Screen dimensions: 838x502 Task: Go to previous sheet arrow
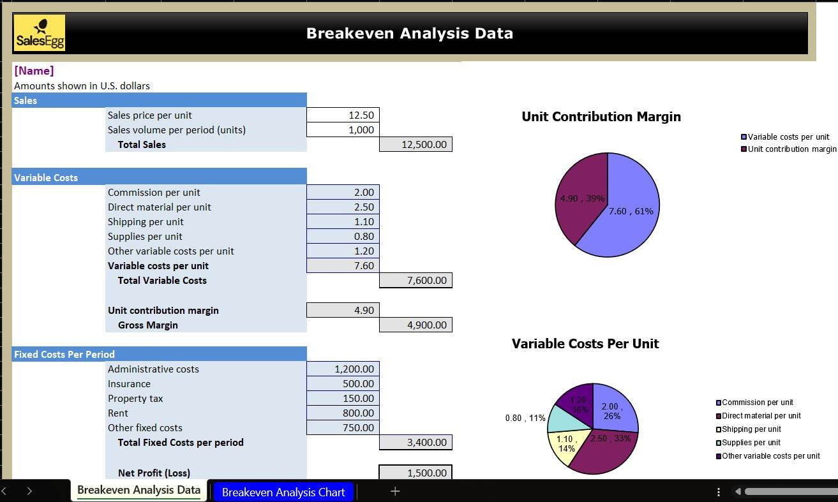tap(4, 491)
